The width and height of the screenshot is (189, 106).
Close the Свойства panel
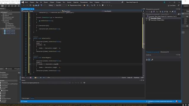pyautogui.click(x=180, y=55)
